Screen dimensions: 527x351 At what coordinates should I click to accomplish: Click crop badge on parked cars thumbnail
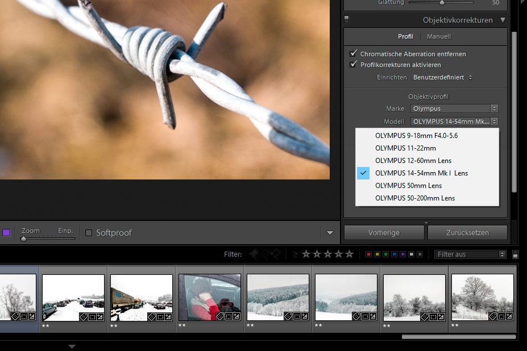click(92, 317)
